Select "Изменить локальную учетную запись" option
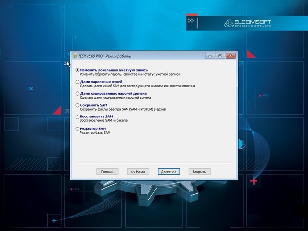 [x=77, y=70]
